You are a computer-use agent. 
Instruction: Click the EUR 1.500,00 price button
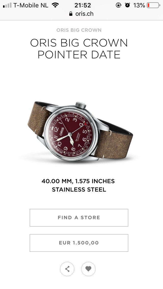point(79,243)
